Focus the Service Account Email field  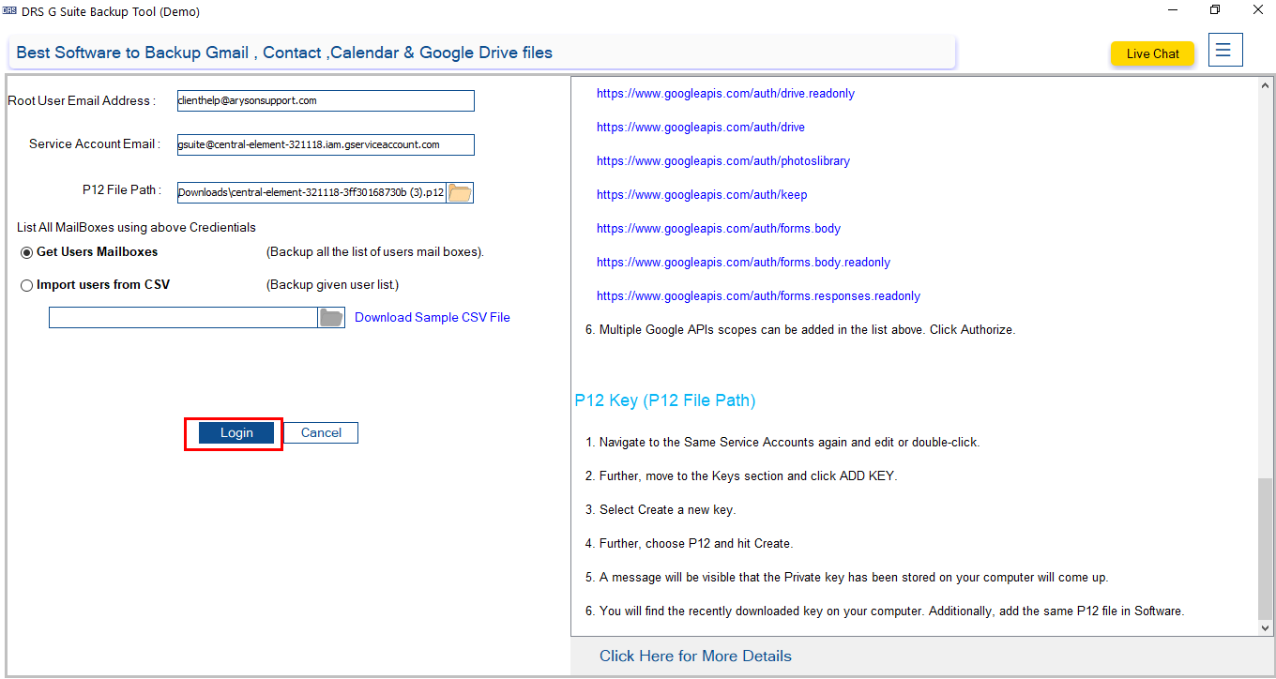[326, 144]
